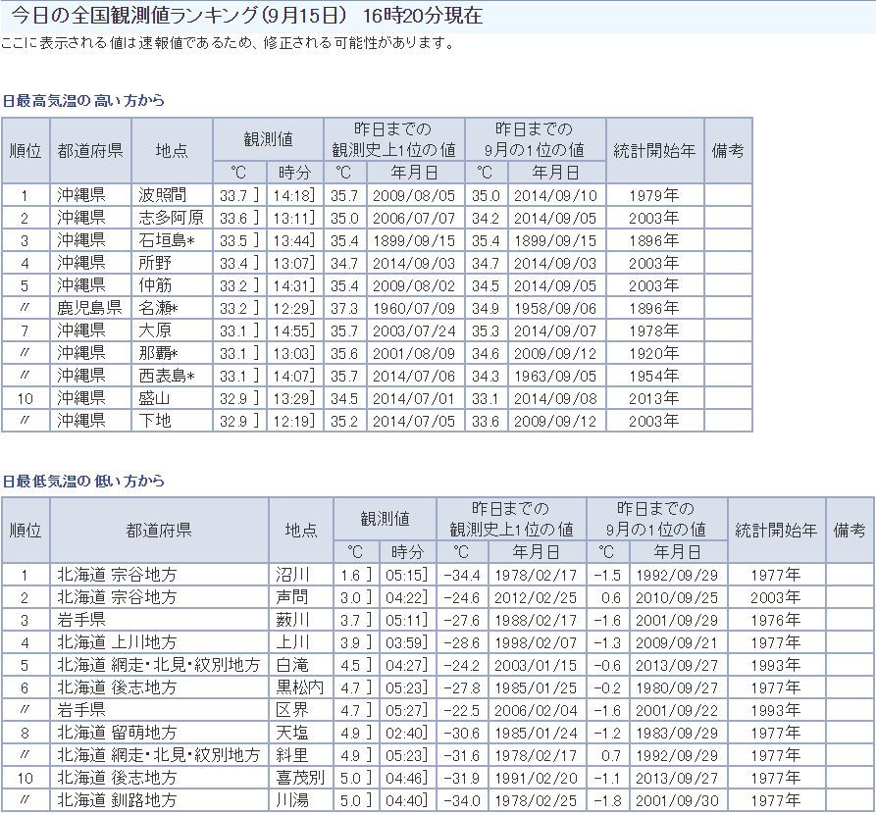Select the 日最高気温の高い方から section heading
Viewport: 876px width, 814px height.
point(83,101)
